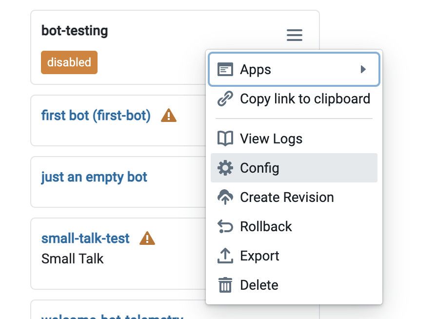Click the View Logs book icon

(225, 139)
